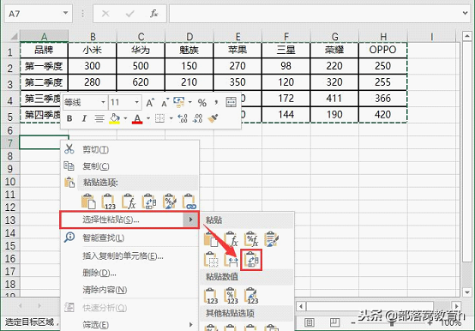
Task: Open the Fill Color dropdown arrow
Action: click(x=125, y=118)
